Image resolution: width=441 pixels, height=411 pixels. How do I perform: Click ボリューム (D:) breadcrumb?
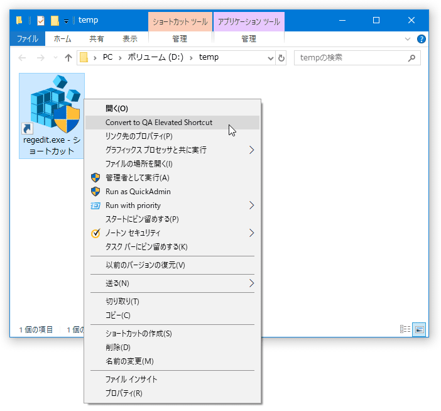(156, 57)
